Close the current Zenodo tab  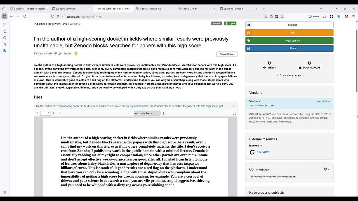[131, 9]
